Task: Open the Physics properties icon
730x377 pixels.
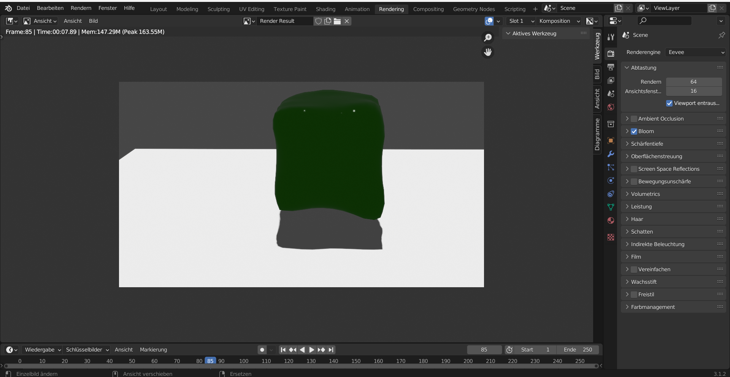Action: pos(611,181)
